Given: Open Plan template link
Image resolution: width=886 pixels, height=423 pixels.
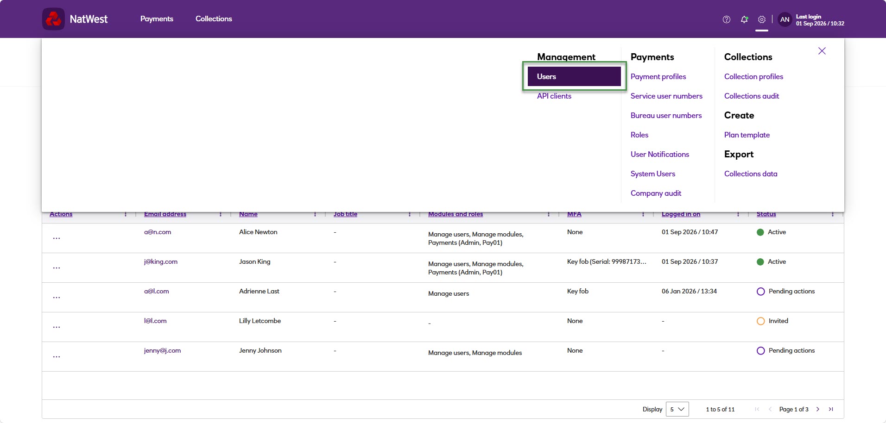Looking at the screenshot, I should (747, 135).
